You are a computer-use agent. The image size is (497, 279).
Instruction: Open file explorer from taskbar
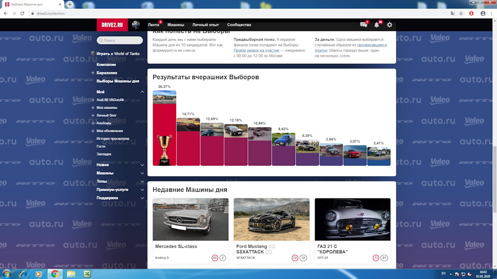(71, 274)
